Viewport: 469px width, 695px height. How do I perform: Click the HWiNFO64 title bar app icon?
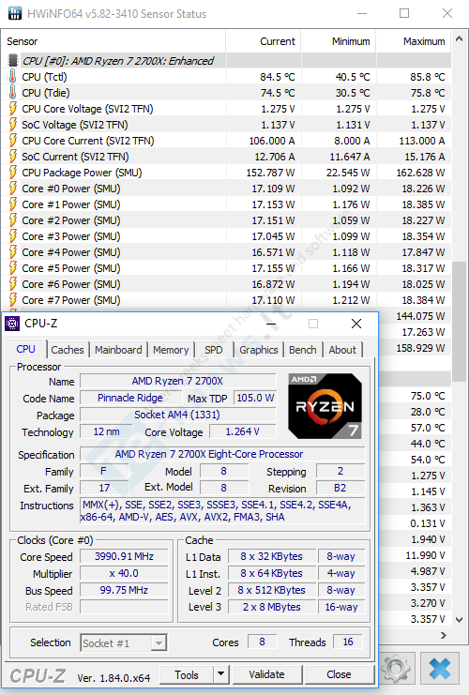point(15,13)
